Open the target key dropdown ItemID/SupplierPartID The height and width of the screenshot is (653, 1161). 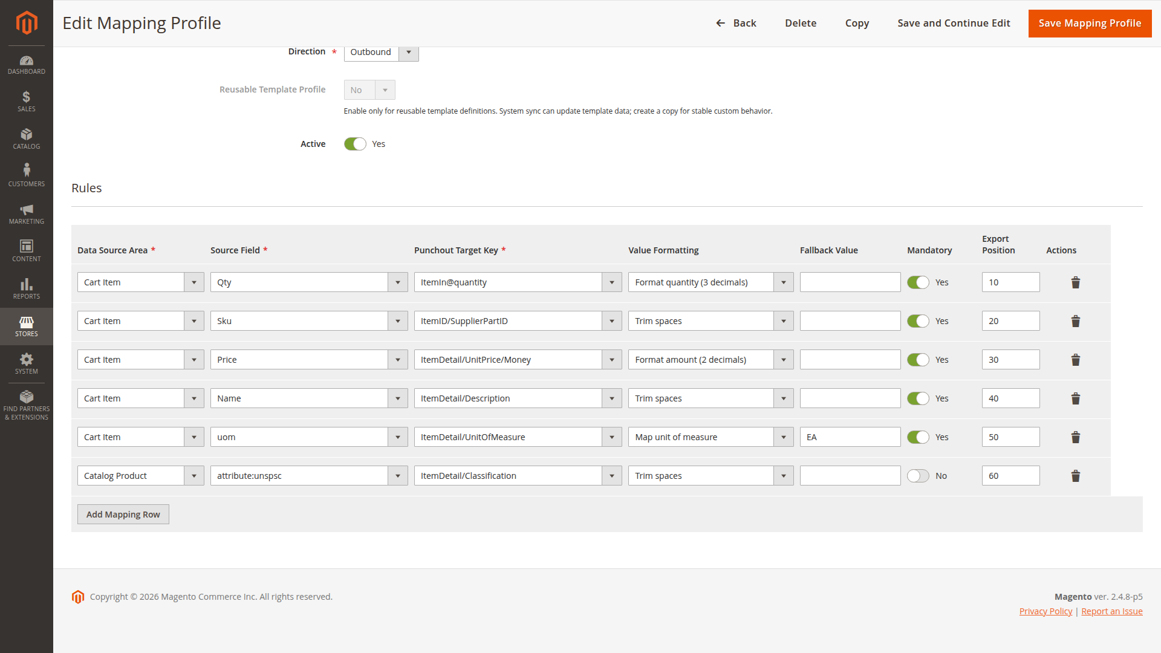pos(518,321)
